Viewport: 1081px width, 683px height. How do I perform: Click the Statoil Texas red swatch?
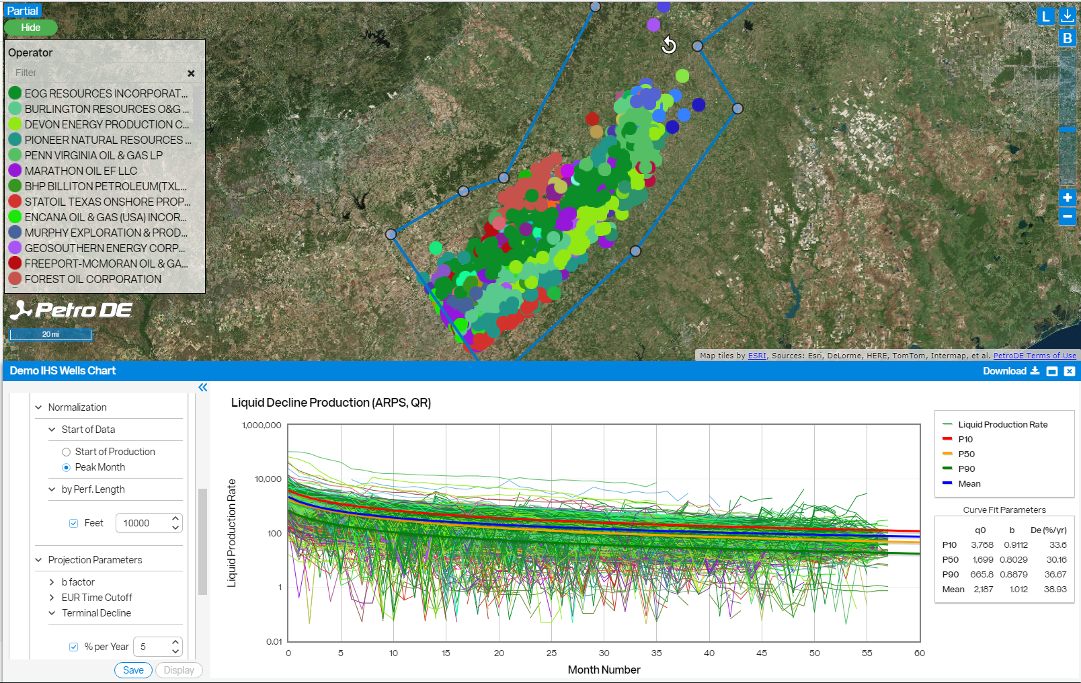[x=15, y=202]
